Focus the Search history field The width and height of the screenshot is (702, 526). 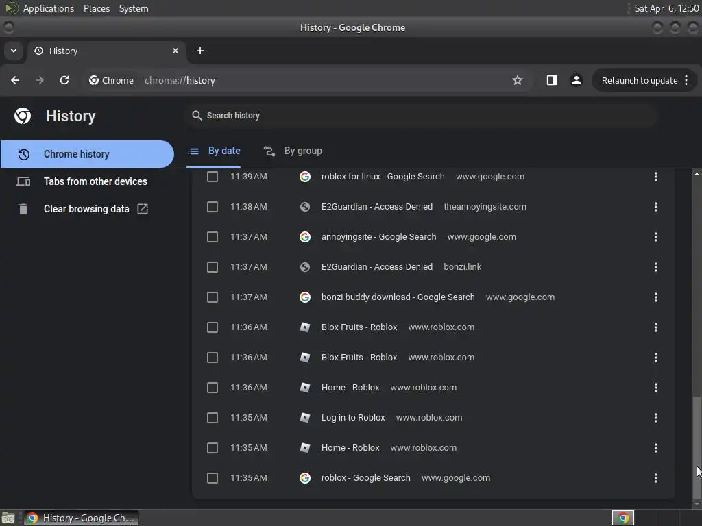pos(421,115)
